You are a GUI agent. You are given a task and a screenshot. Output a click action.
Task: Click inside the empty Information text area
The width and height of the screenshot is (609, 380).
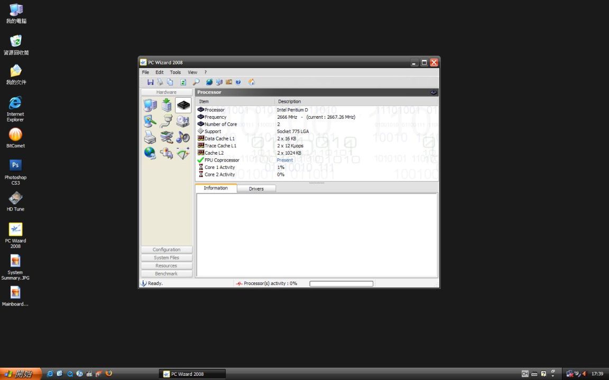[x=317, y=234]
